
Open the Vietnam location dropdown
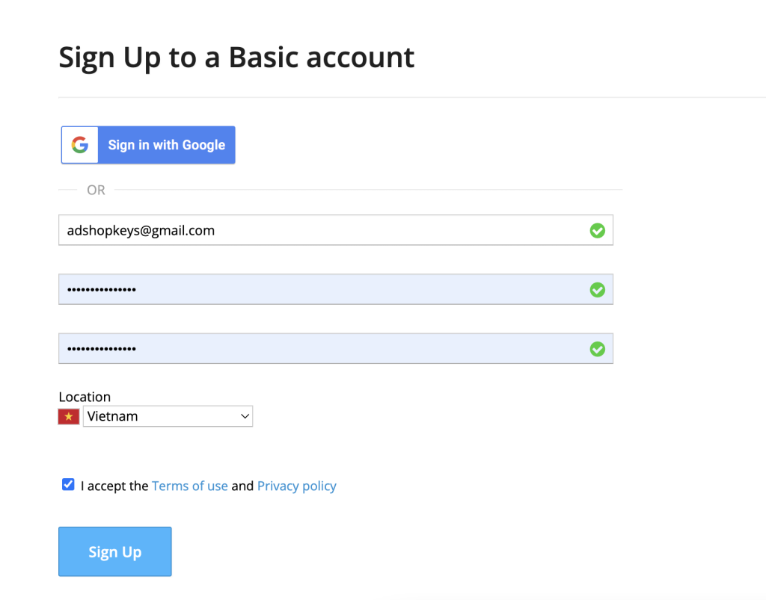click(168, 416)
